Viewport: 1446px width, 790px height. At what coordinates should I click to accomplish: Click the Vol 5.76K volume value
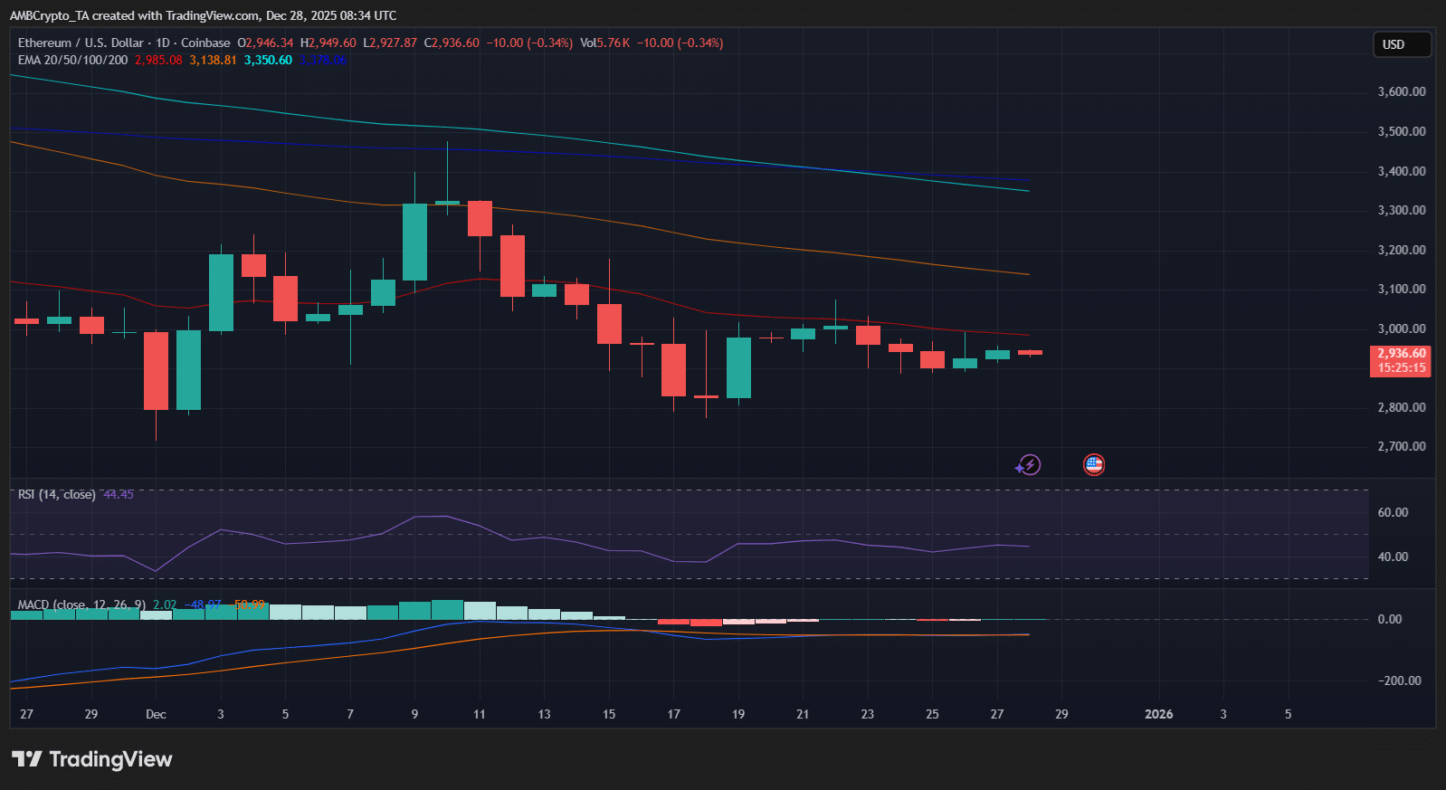[605, 43]
